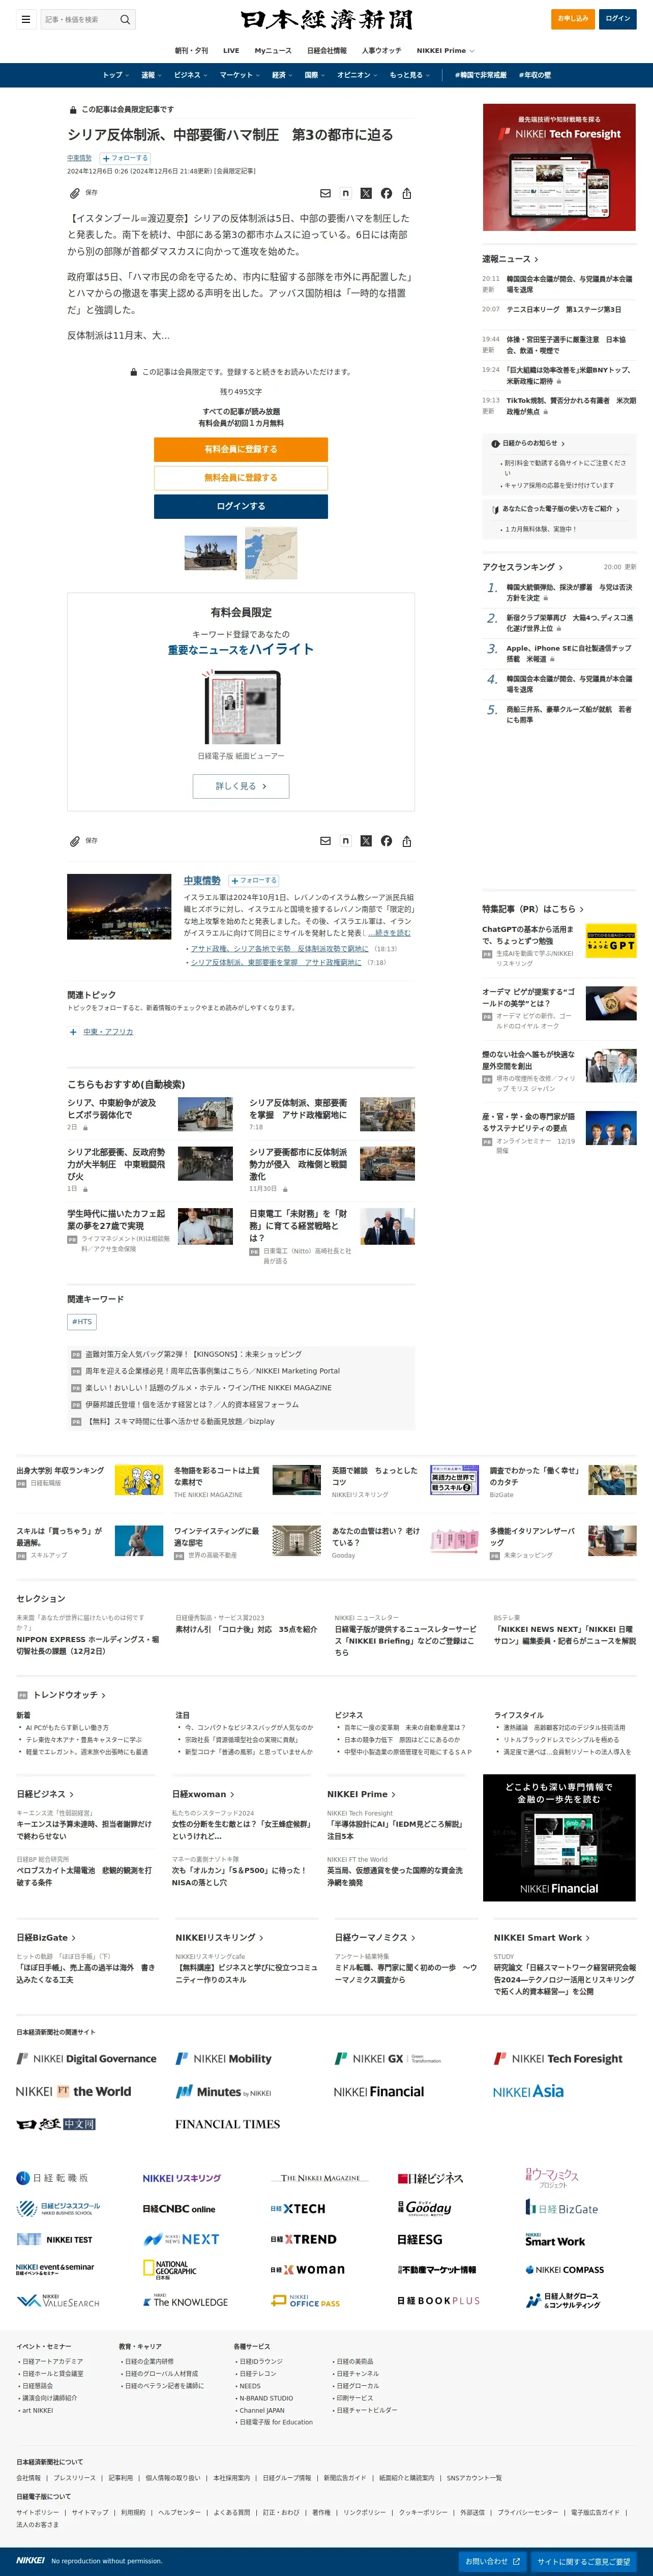
Task: Click the header ログイン button
Action: [618, 19]
